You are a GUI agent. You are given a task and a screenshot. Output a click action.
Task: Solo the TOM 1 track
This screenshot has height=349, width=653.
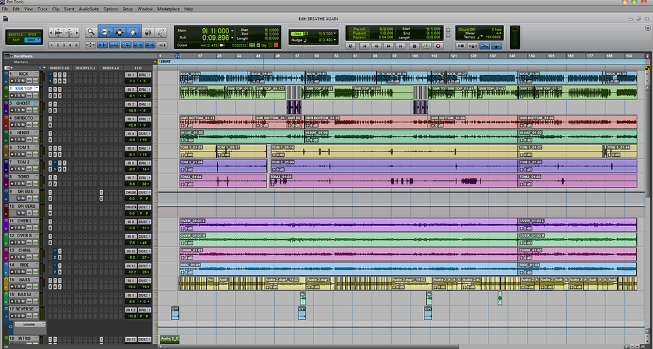pyautogui.click(x=19, y=154)
